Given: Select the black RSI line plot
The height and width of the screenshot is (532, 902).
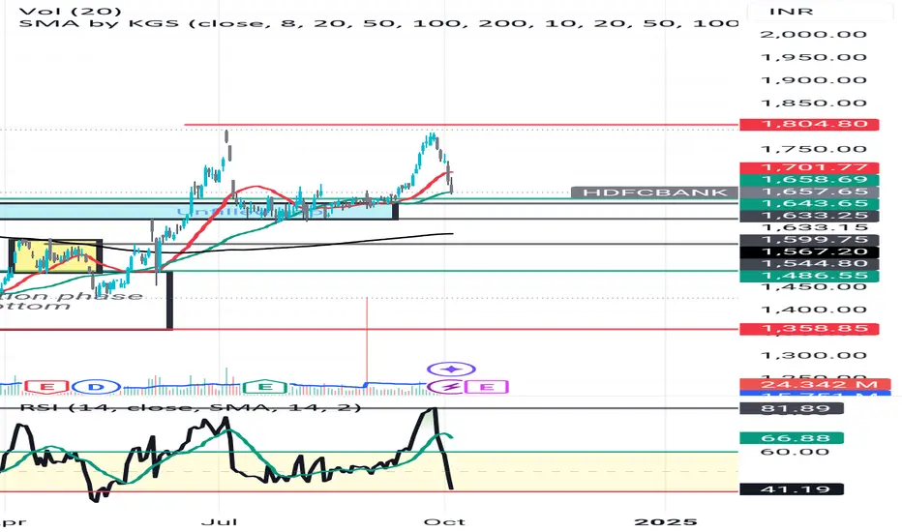Looking at the screenshot, I should point(230,455).
